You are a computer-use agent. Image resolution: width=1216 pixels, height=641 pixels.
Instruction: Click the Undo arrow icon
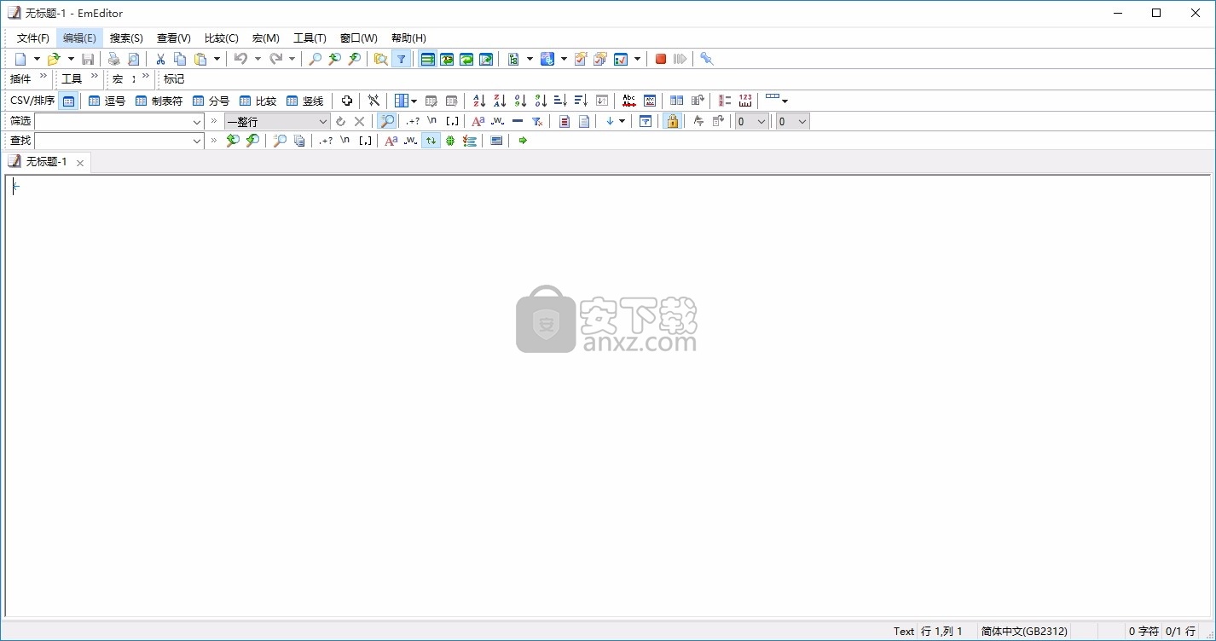pos(241,59)
